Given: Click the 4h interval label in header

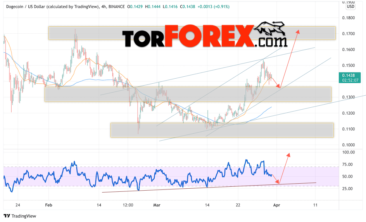Looking at the screenshot, I should point(104,7).
